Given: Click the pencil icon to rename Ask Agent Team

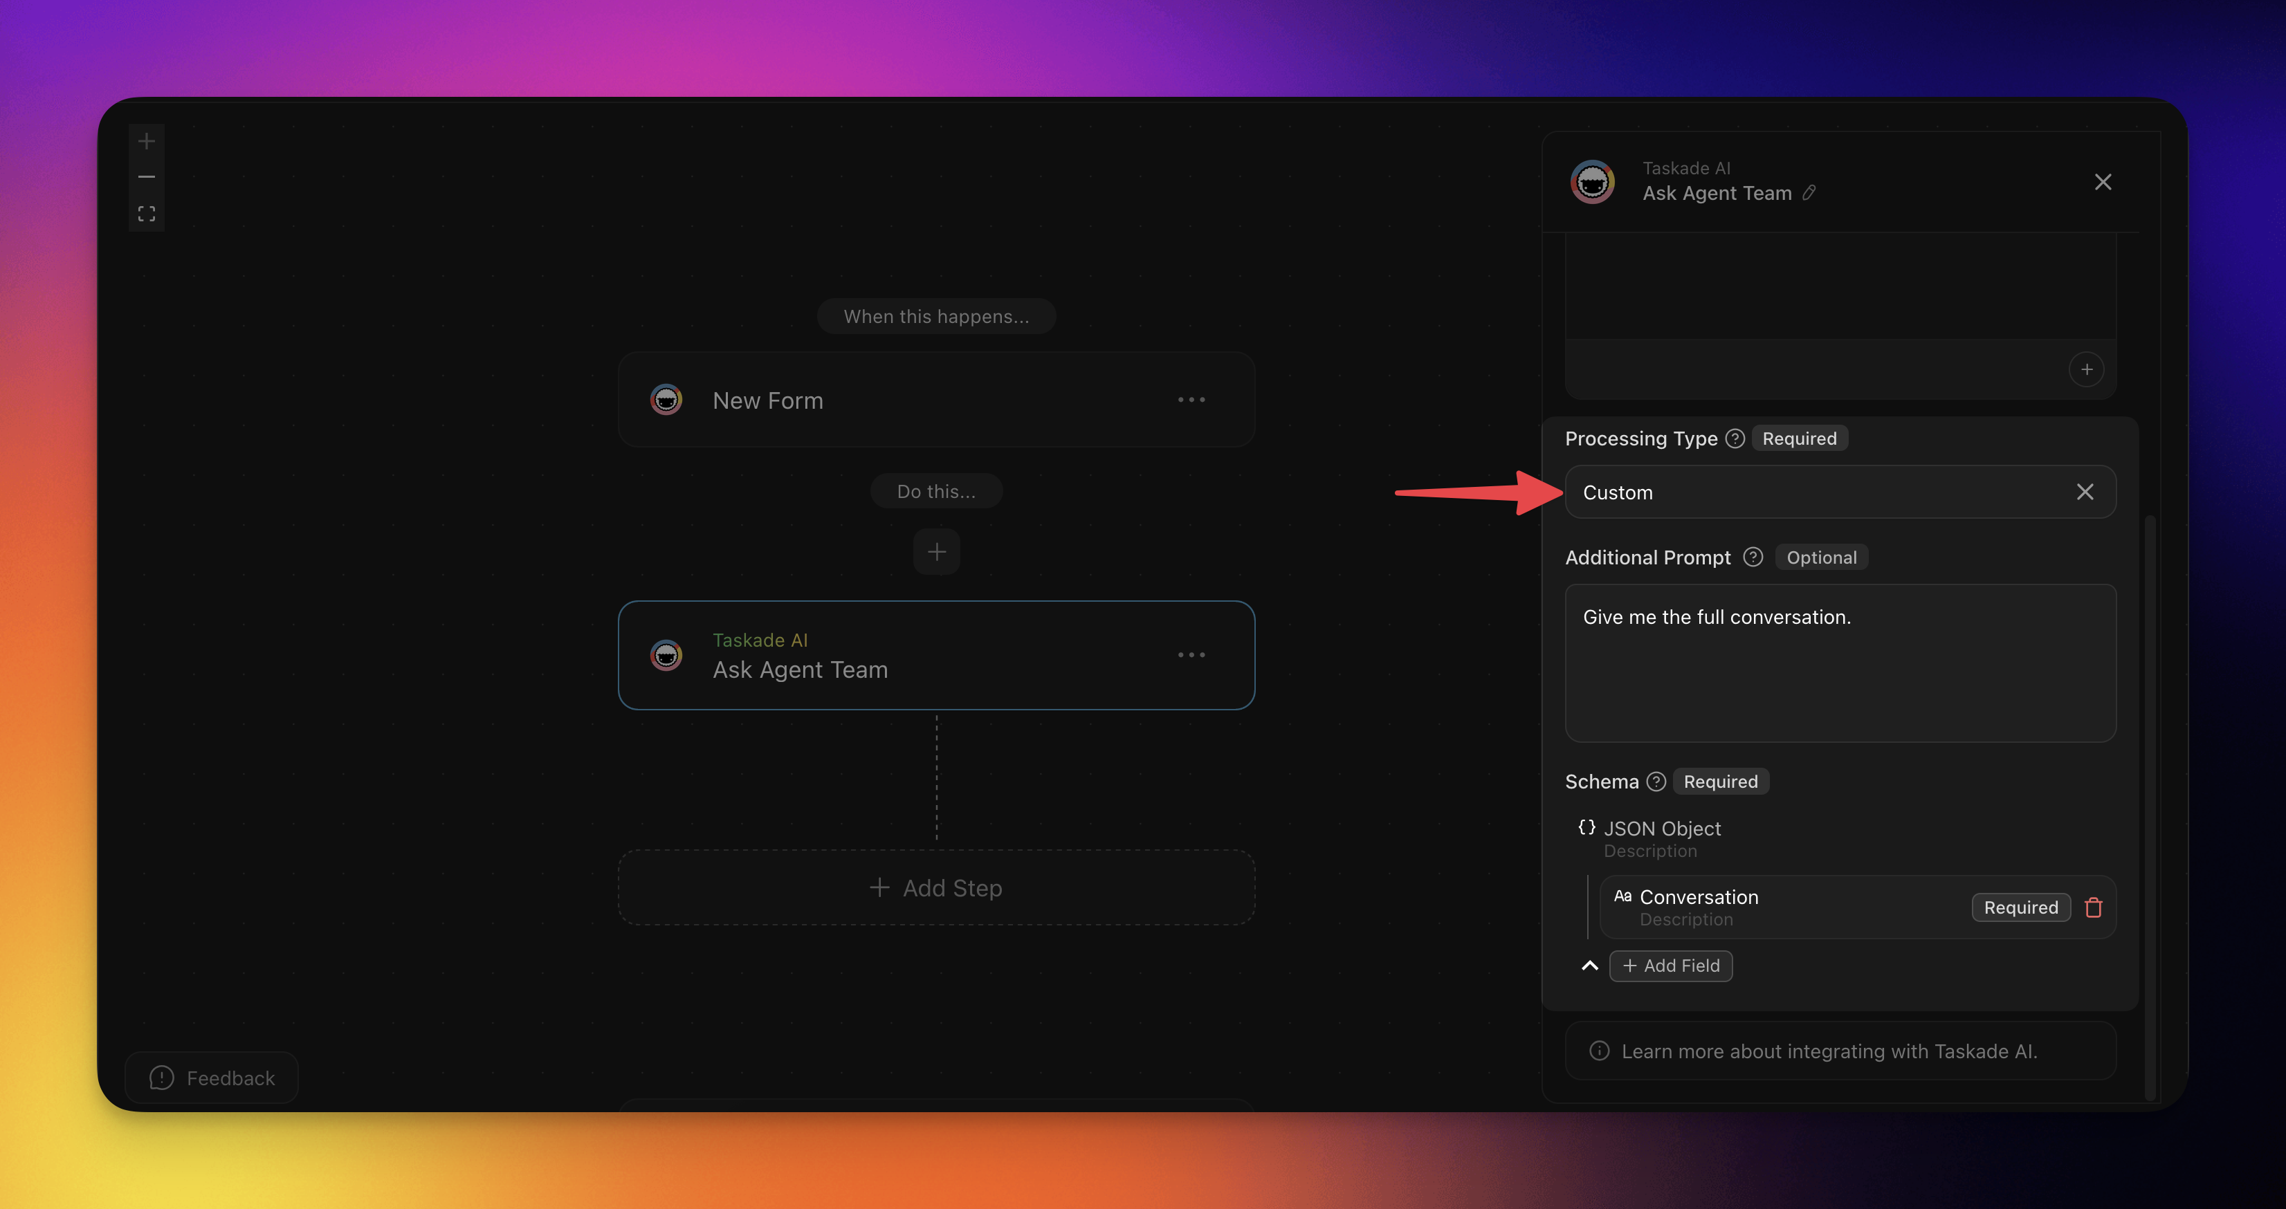Looking at the screenshot, I should pos(1809,192).
